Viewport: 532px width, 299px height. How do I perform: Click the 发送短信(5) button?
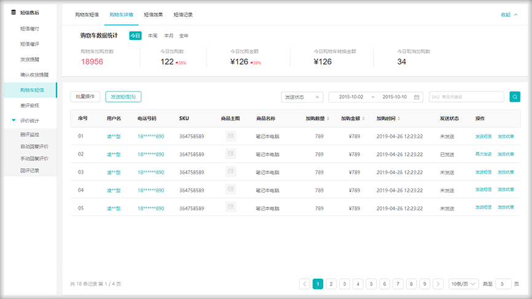tap(123, 96)
